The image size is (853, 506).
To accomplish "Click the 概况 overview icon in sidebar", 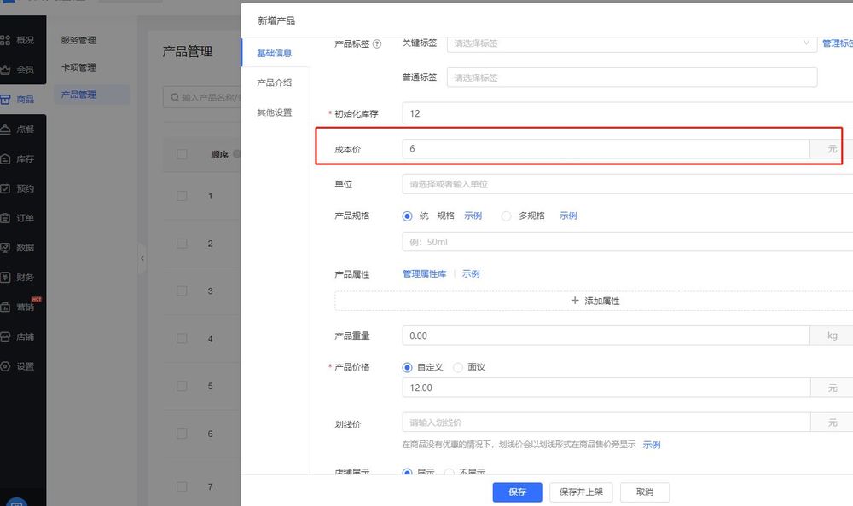I will (6, 40).
